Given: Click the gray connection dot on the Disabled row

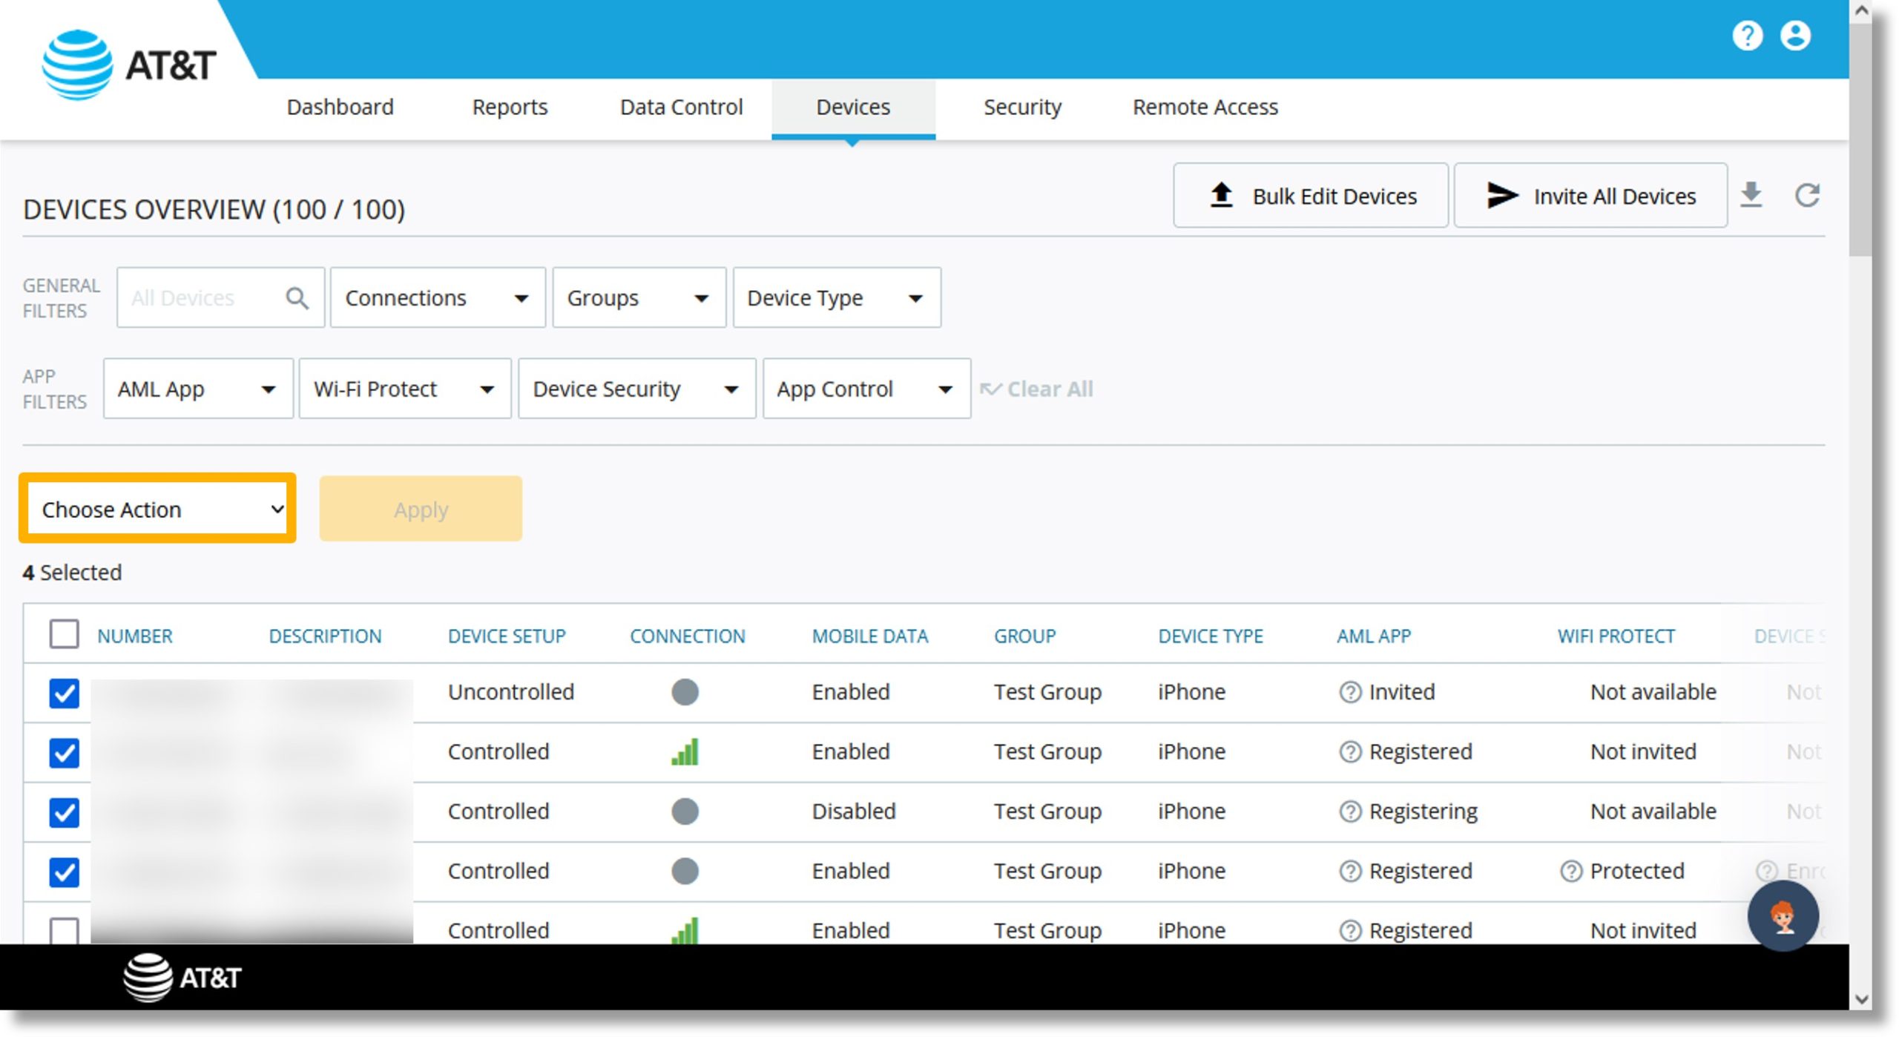Looking at the screenshot, I should tap(684, 811).
